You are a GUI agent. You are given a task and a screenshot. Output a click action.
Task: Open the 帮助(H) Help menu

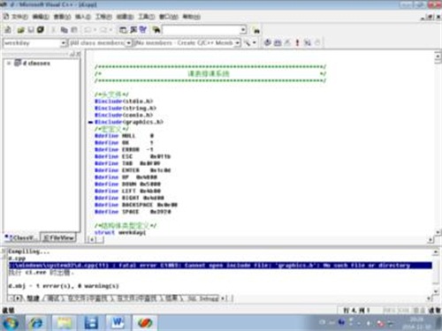(x=191, y=17)
